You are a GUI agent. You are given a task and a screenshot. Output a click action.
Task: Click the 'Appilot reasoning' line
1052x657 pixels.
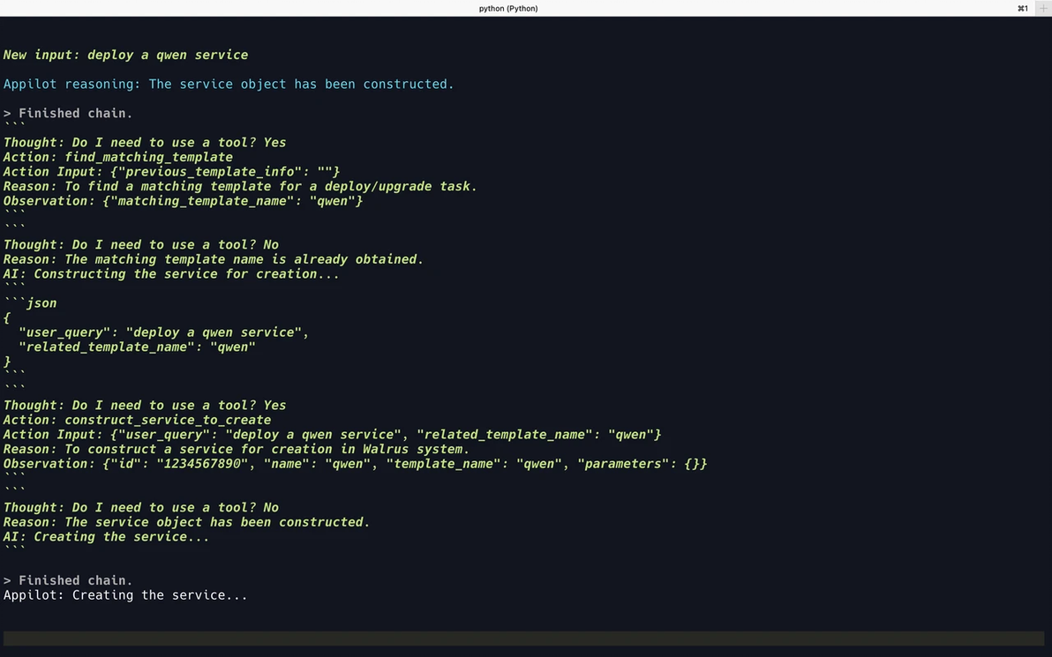point(228,84)
